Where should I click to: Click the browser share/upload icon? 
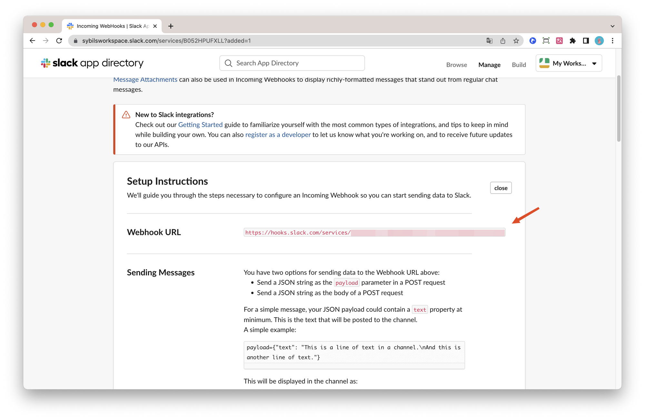pyautogui.click(x=502, y=41)
